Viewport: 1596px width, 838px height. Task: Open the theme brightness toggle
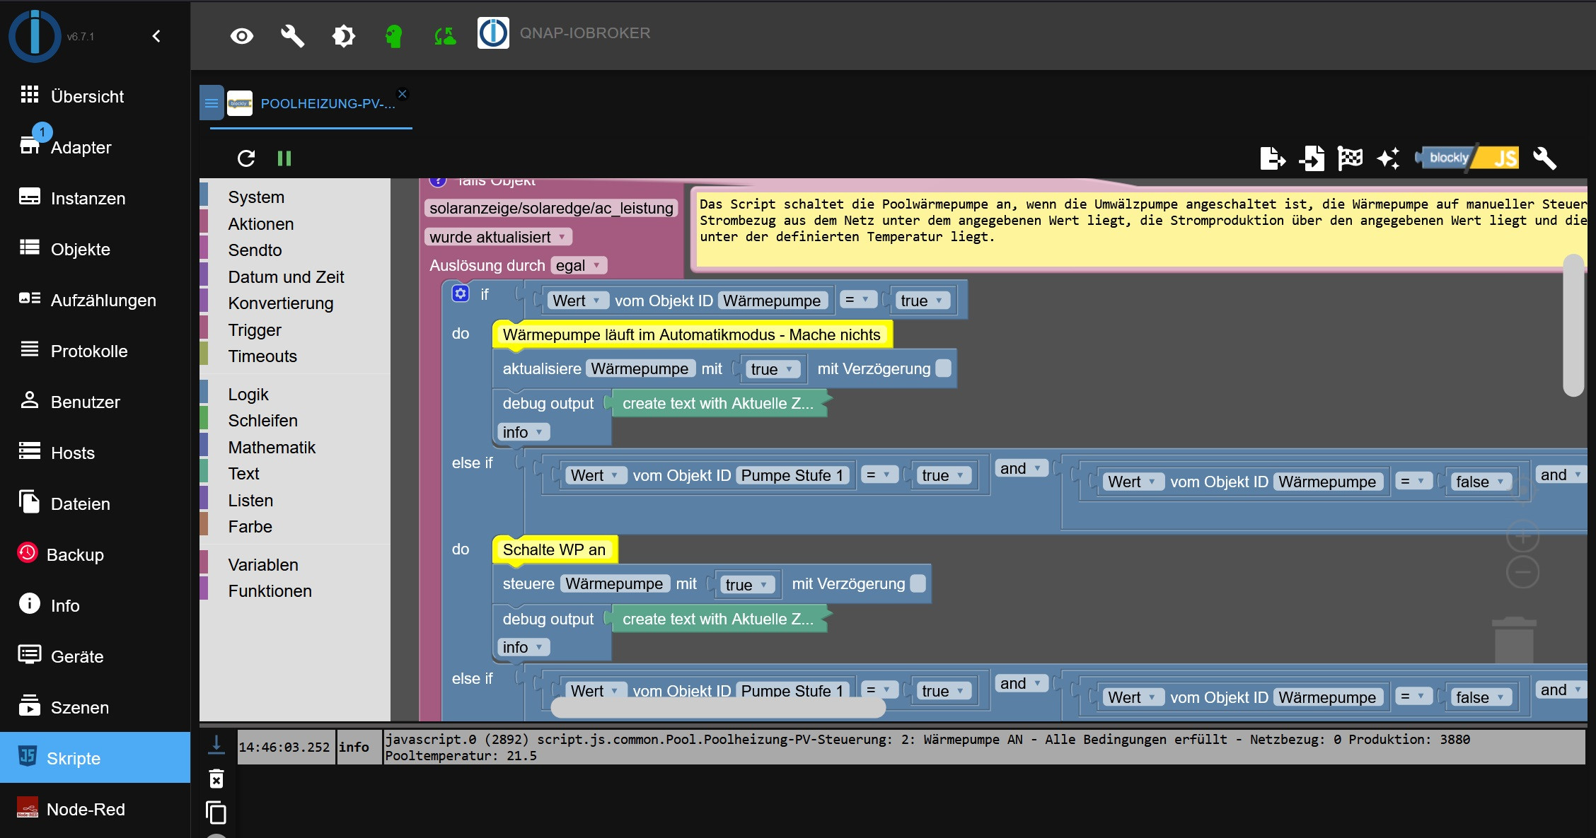coord(344,36)
